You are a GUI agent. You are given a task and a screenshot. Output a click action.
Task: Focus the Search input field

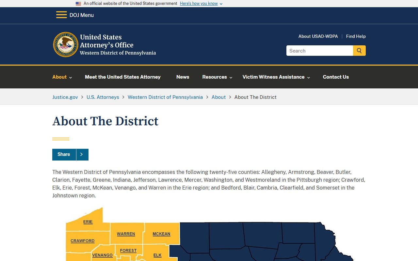coord(320,51)
